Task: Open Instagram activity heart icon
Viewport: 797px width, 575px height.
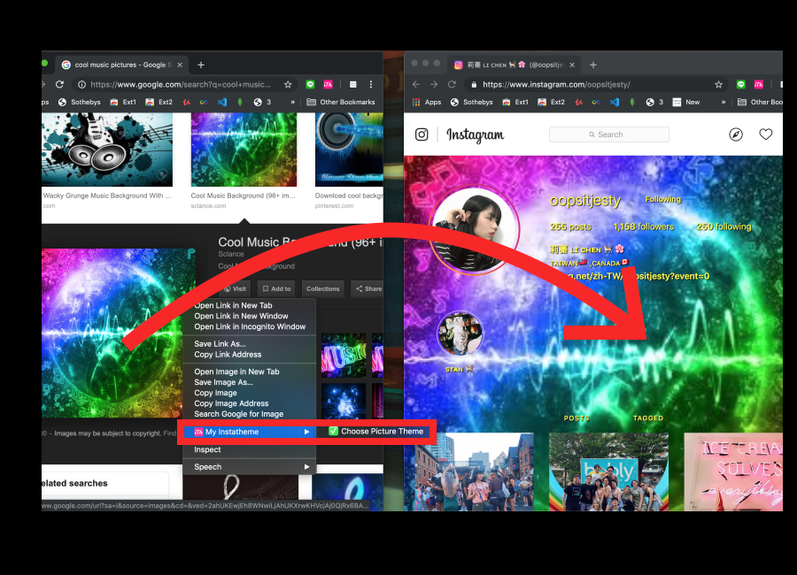Action: pyautogui.click(x=765, y=134)
